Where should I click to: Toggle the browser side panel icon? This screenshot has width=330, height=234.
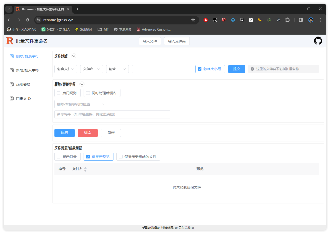[x=301, y=20]
